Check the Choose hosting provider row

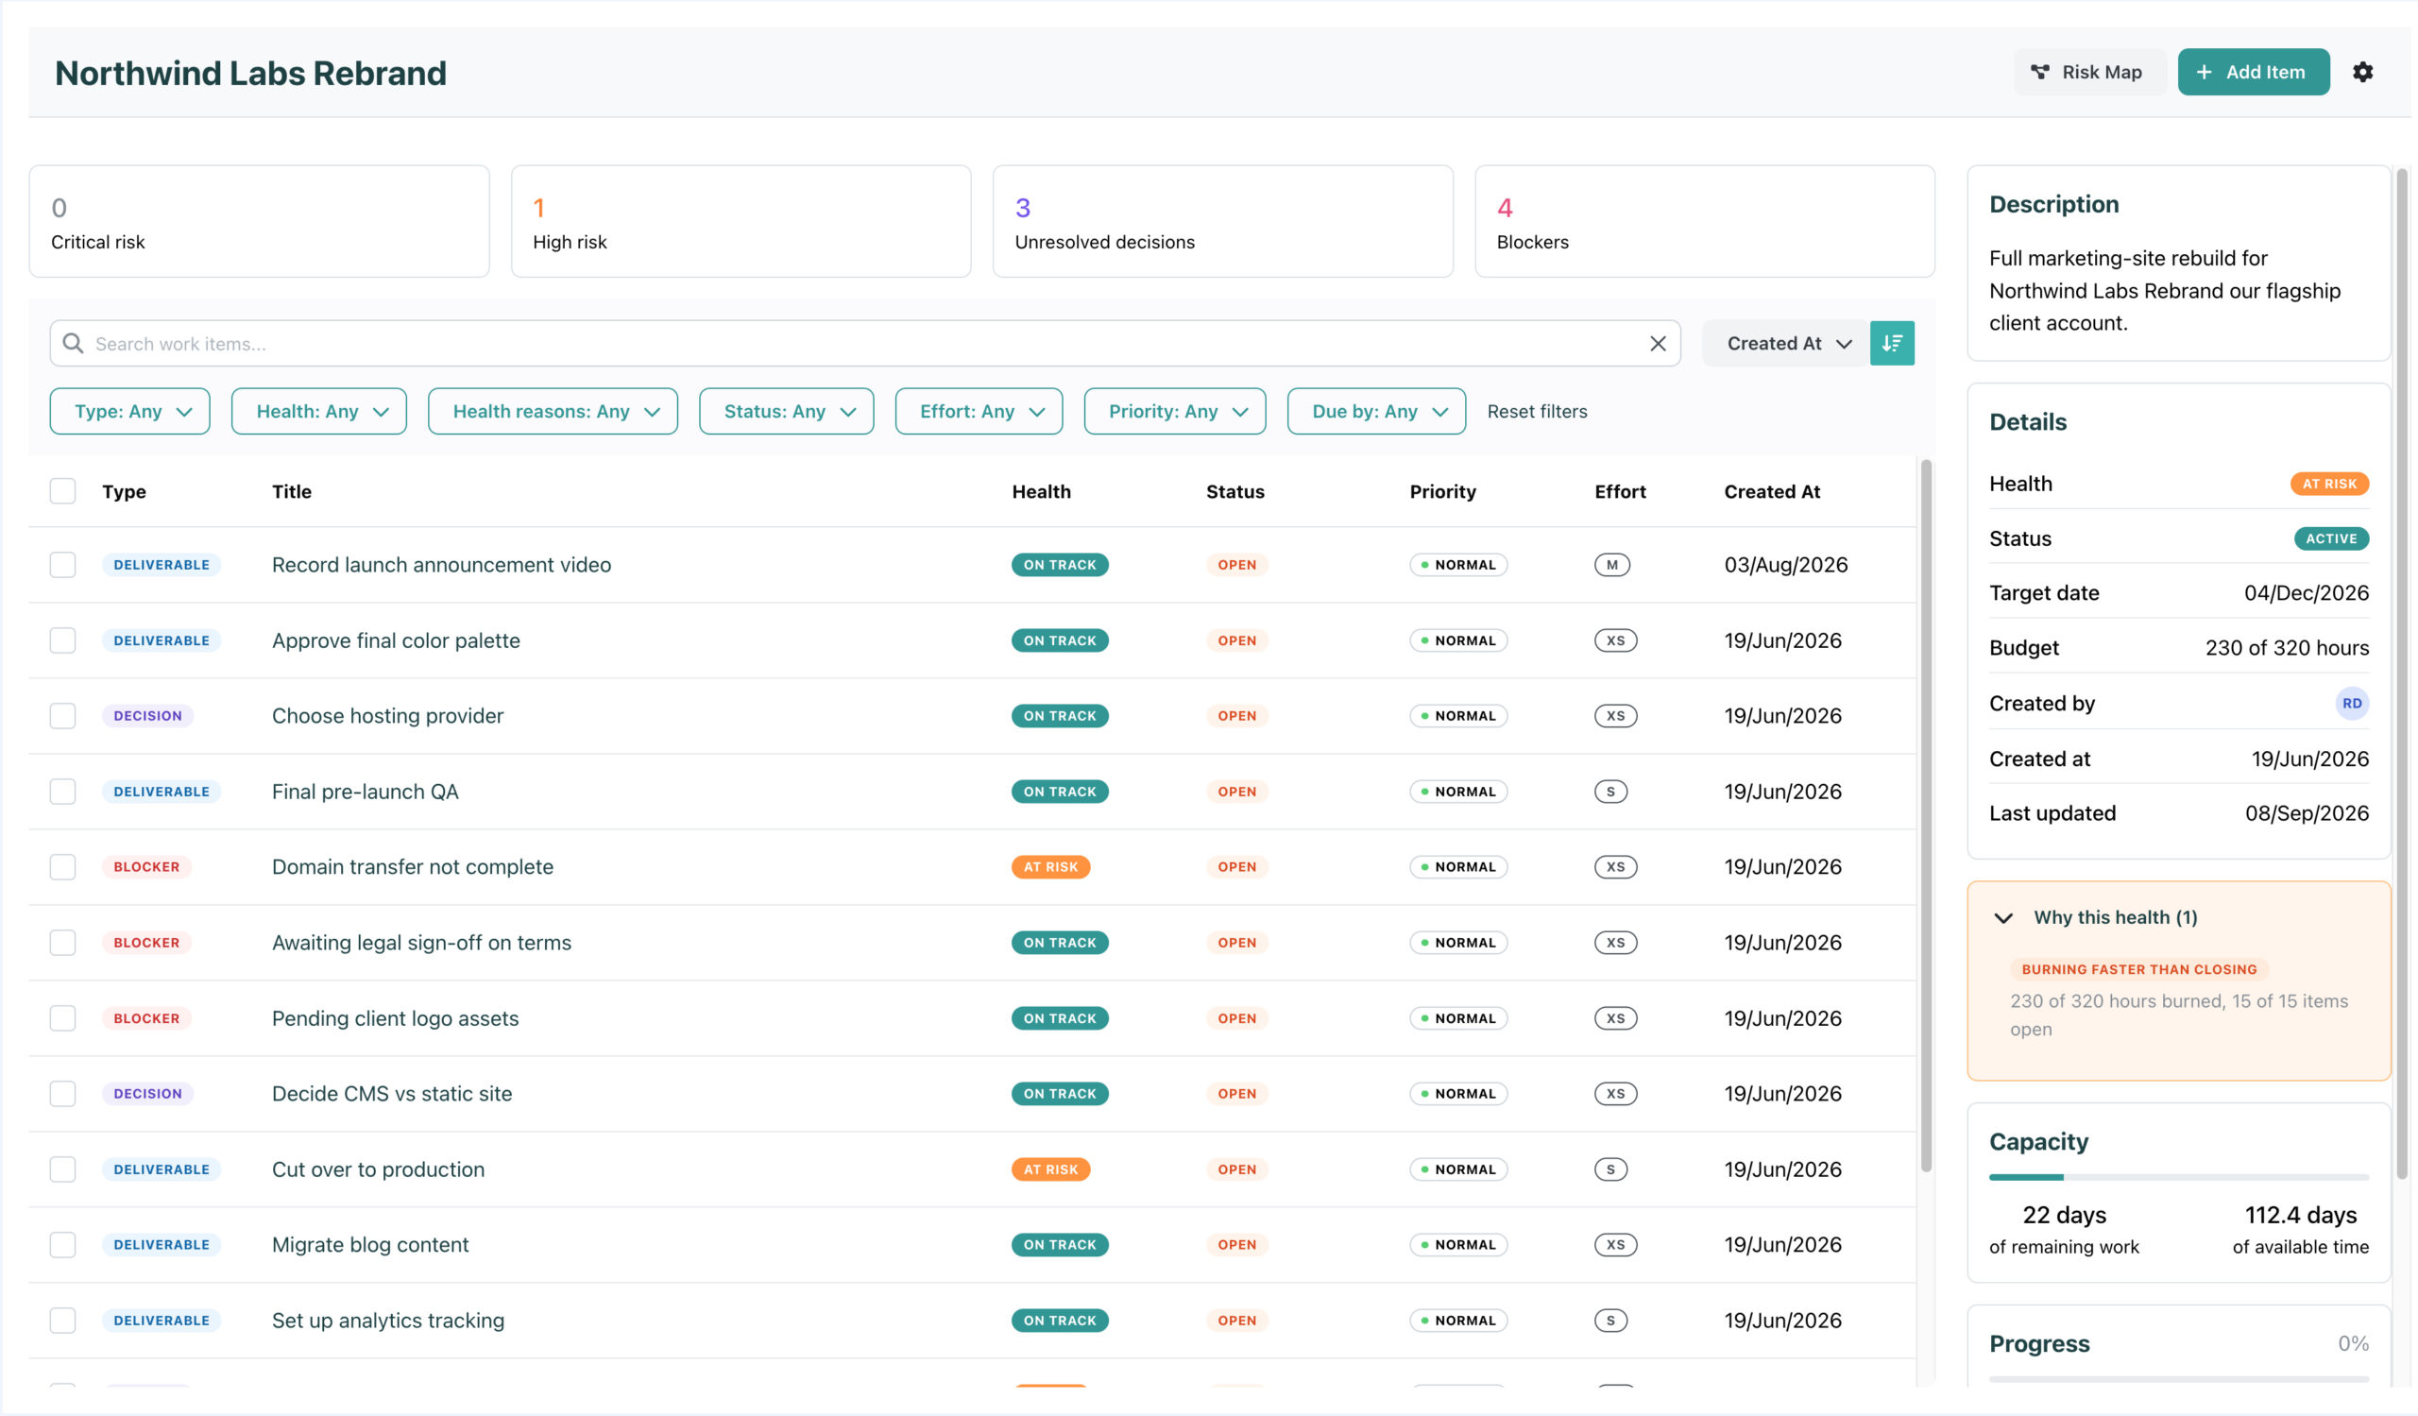point(62,716)
